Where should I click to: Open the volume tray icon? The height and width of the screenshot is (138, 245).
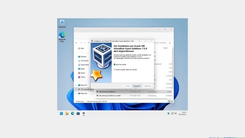(175, 113)
